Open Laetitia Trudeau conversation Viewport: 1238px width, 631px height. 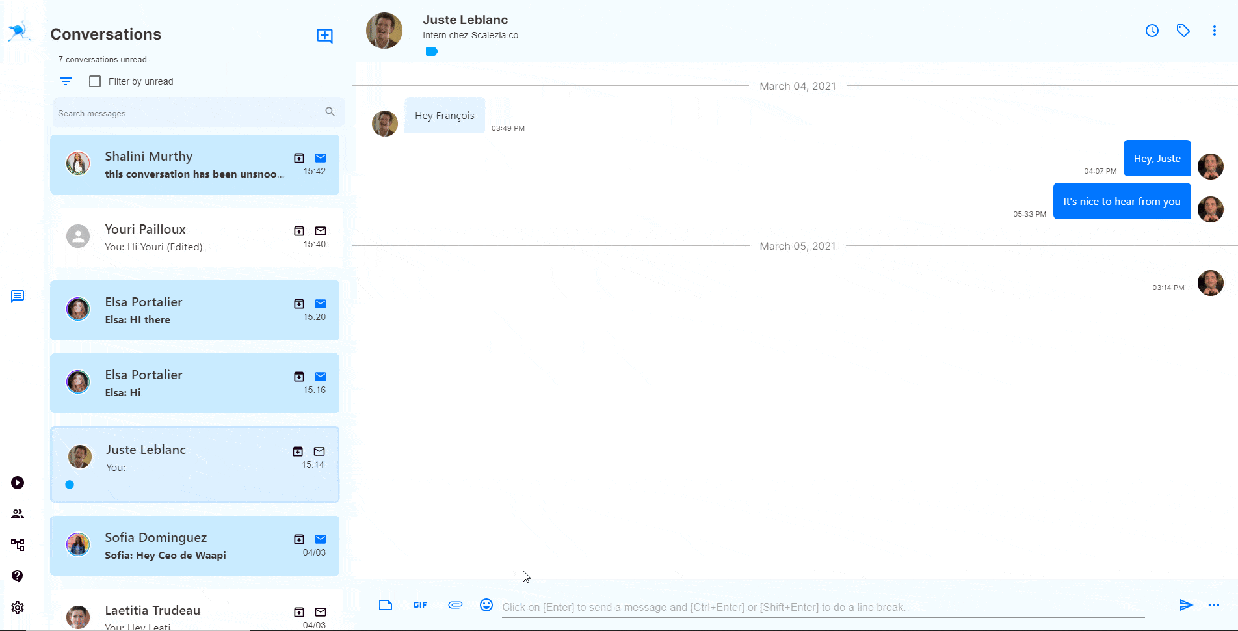coord(194,610)
